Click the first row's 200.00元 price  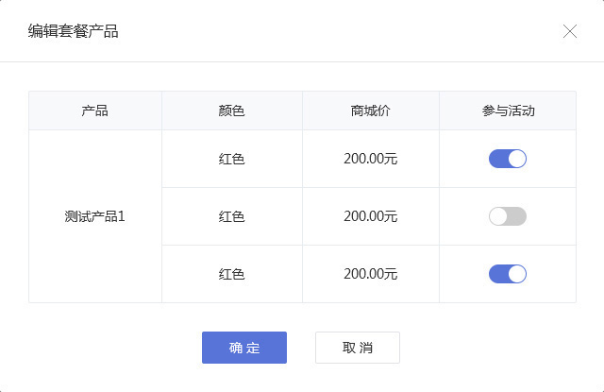tap(370, 159)
